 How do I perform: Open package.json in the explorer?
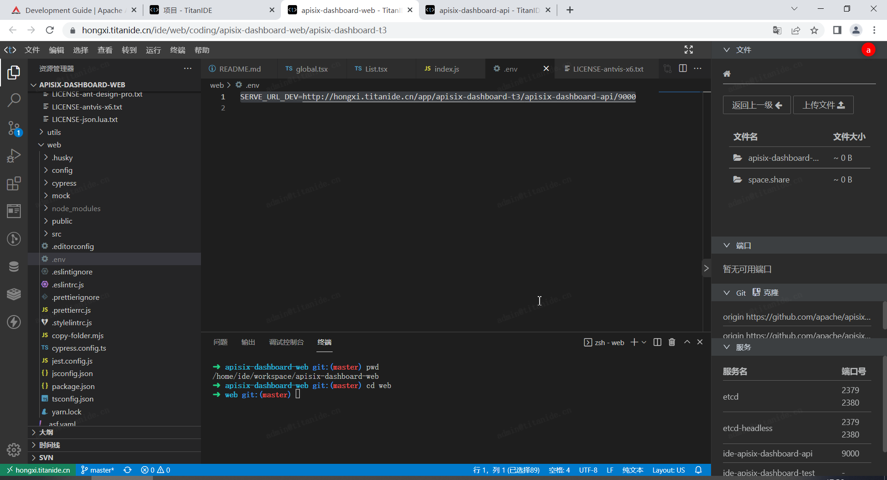point(73,386)
